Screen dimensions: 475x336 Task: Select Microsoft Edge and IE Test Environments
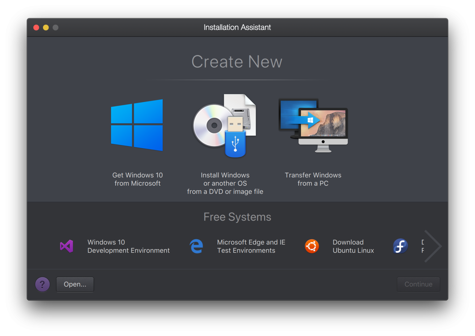[x=251, y=246]
